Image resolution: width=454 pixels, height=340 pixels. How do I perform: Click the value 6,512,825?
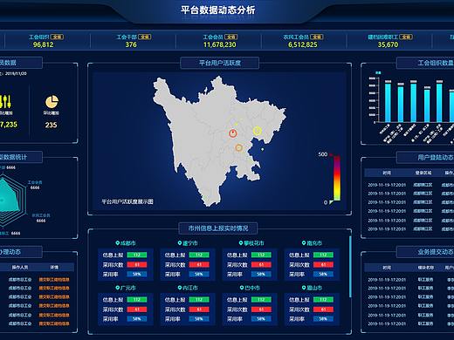point(303,44)
